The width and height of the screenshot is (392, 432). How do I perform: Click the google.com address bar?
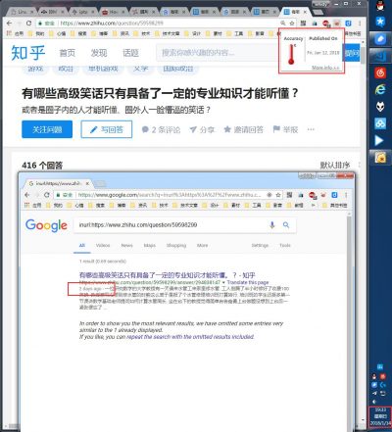pos(170,195)
